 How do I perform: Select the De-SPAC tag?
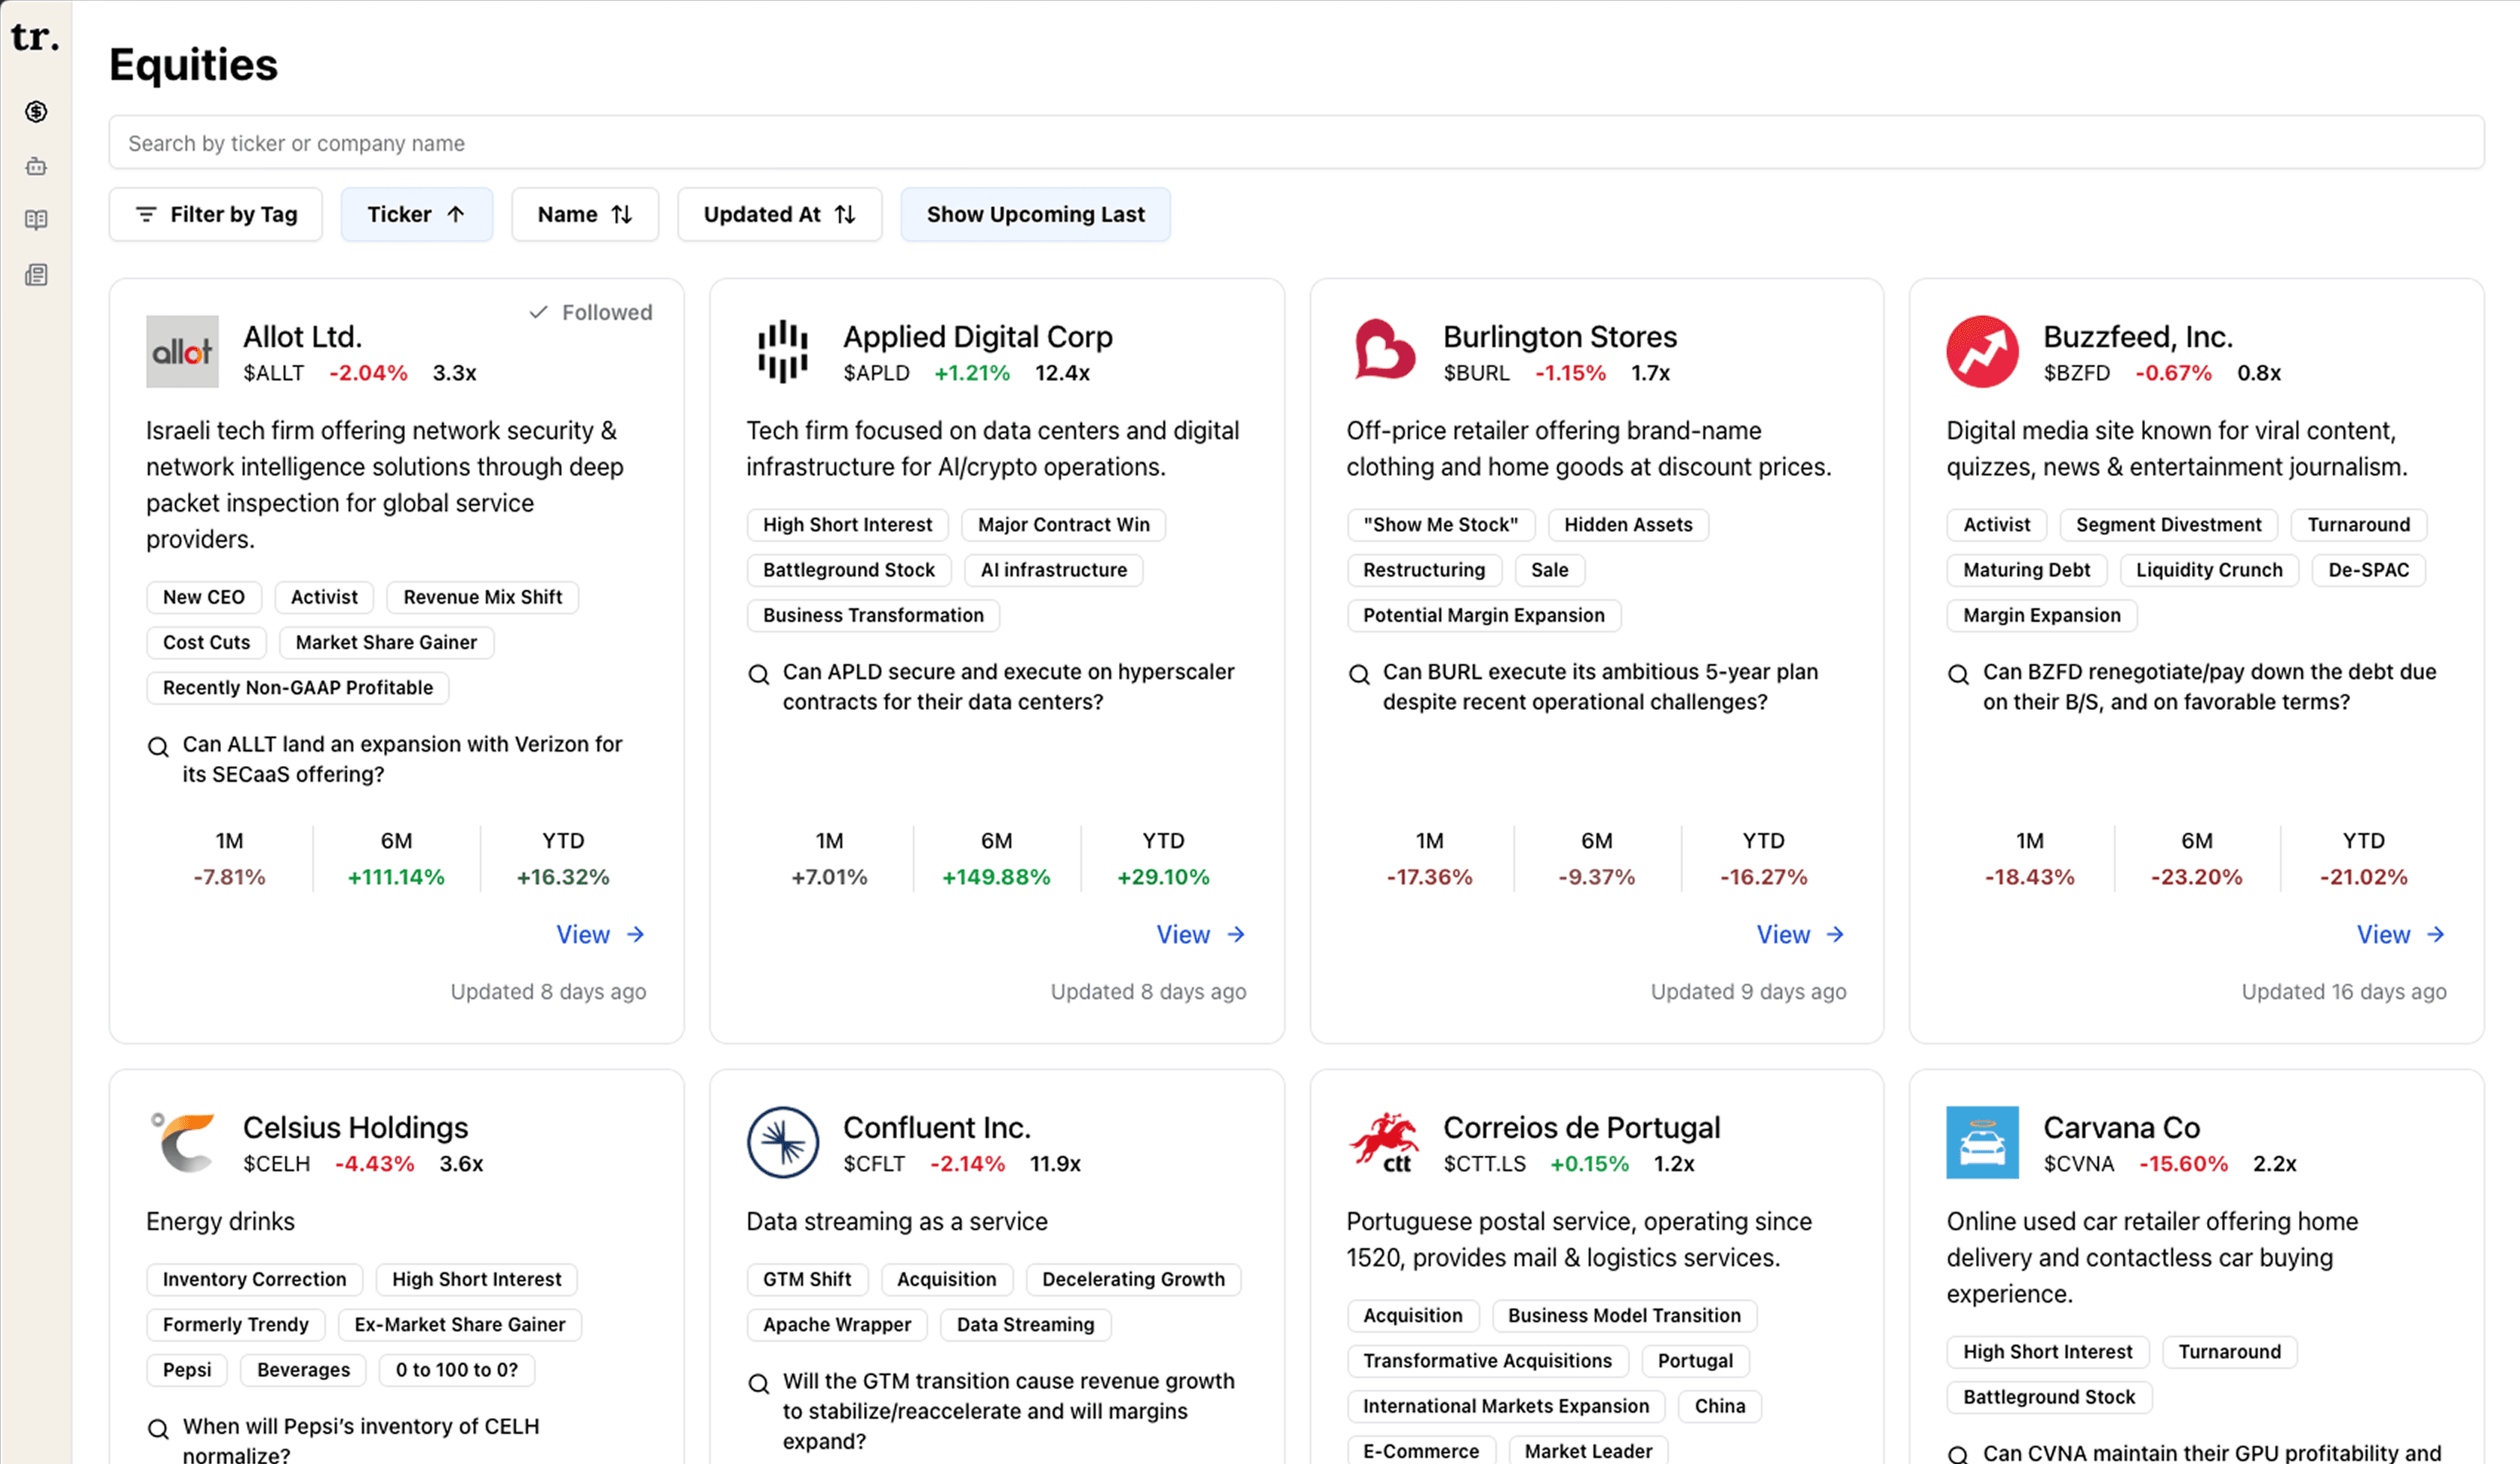[x=2368, y=570]
